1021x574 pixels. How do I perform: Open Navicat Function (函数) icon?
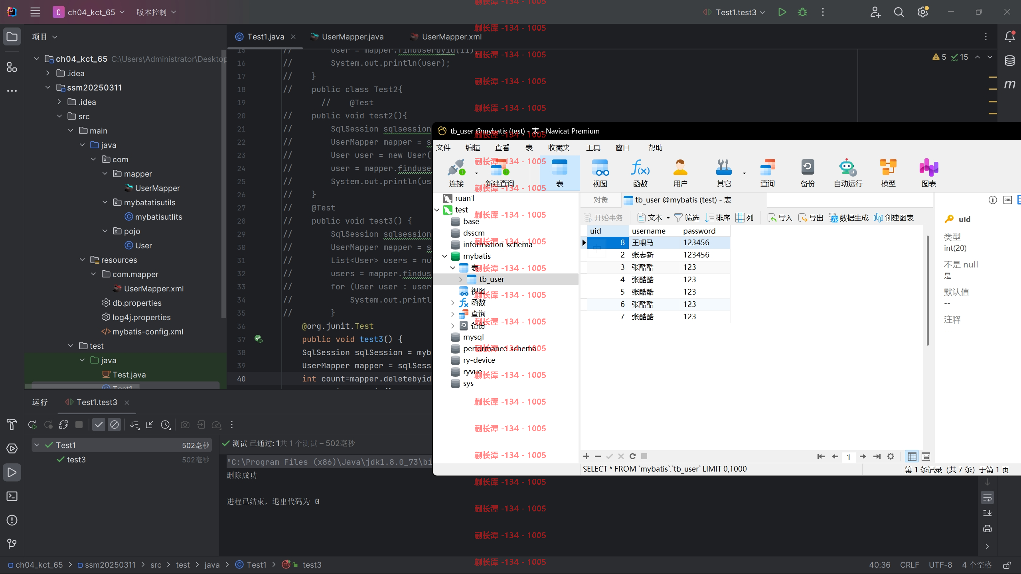[x=640, y=173]
